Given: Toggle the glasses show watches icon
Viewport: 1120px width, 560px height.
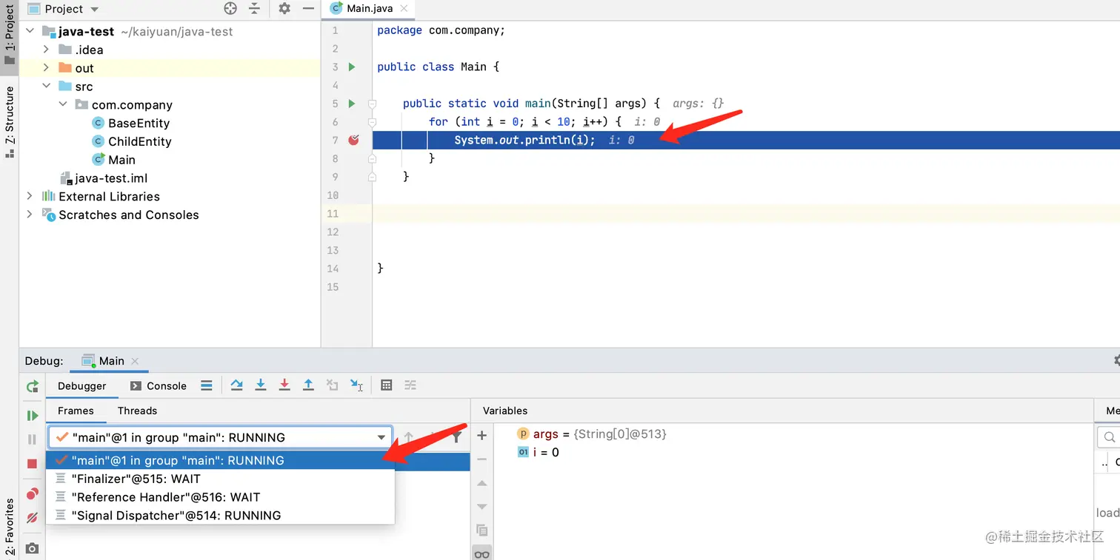Looking at the screenshot, I should (481, 553).
